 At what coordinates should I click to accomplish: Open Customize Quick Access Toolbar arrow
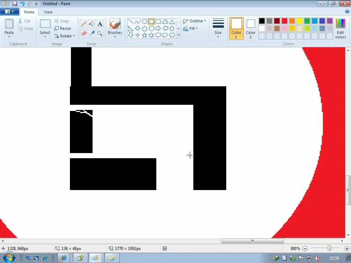click(x=36, y=4)
